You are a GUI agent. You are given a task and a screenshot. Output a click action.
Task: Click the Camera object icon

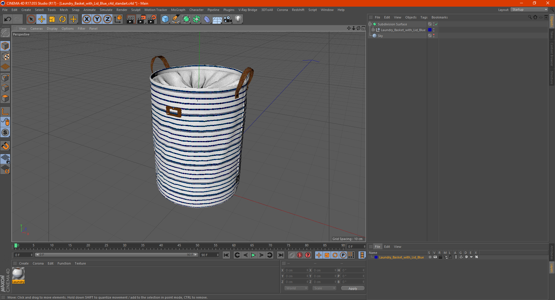pyautogui.click(x=227, y=19)
